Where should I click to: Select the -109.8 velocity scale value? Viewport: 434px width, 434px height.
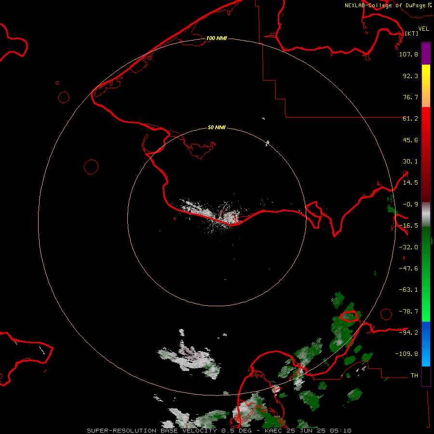click(x=407, y=354)
